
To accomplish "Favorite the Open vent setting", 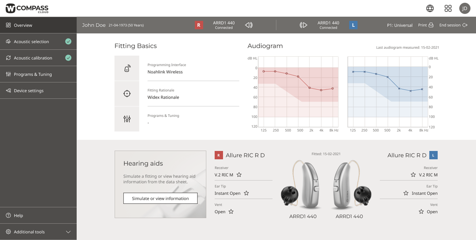I will coord(231,211).
